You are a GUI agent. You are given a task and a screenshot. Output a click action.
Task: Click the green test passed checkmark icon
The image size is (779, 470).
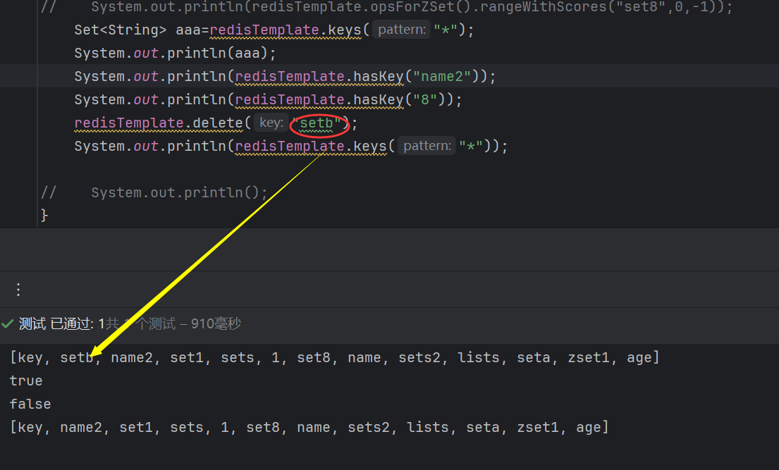click(x=8, y=324)
